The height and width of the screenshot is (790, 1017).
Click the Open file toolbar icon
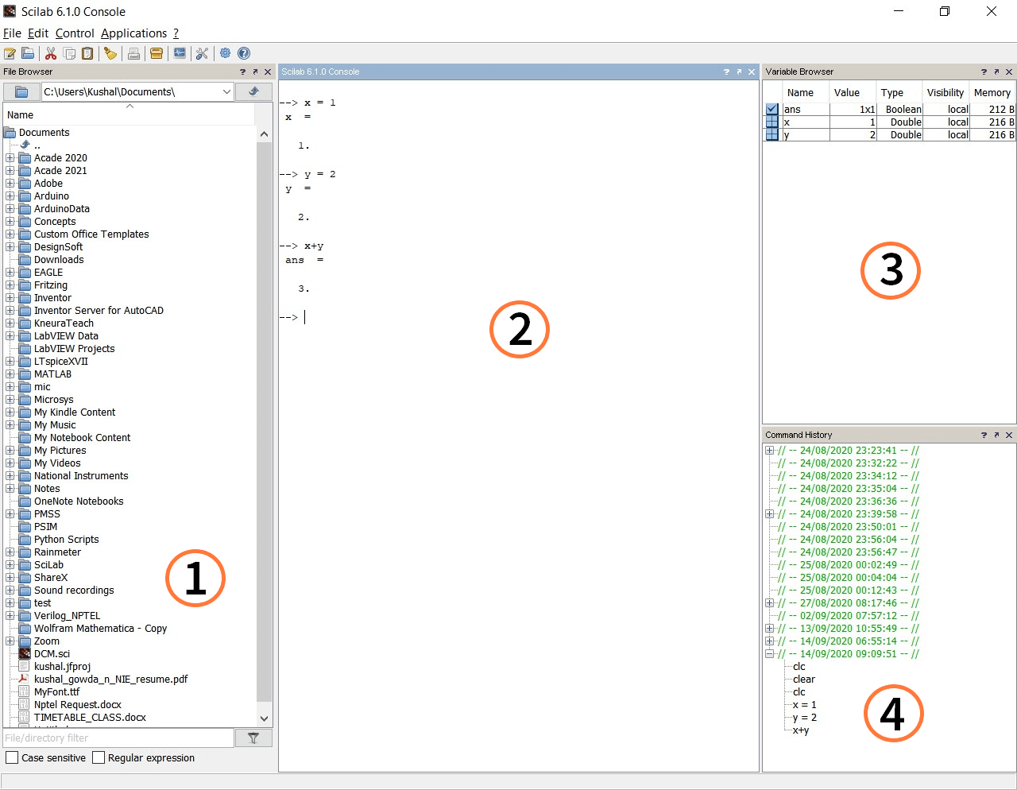coord(28,53)
